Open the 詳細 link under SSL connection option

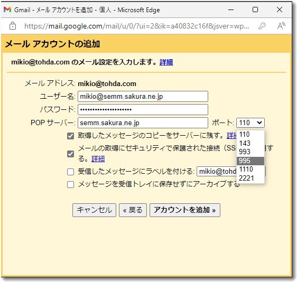coord(98,158)
